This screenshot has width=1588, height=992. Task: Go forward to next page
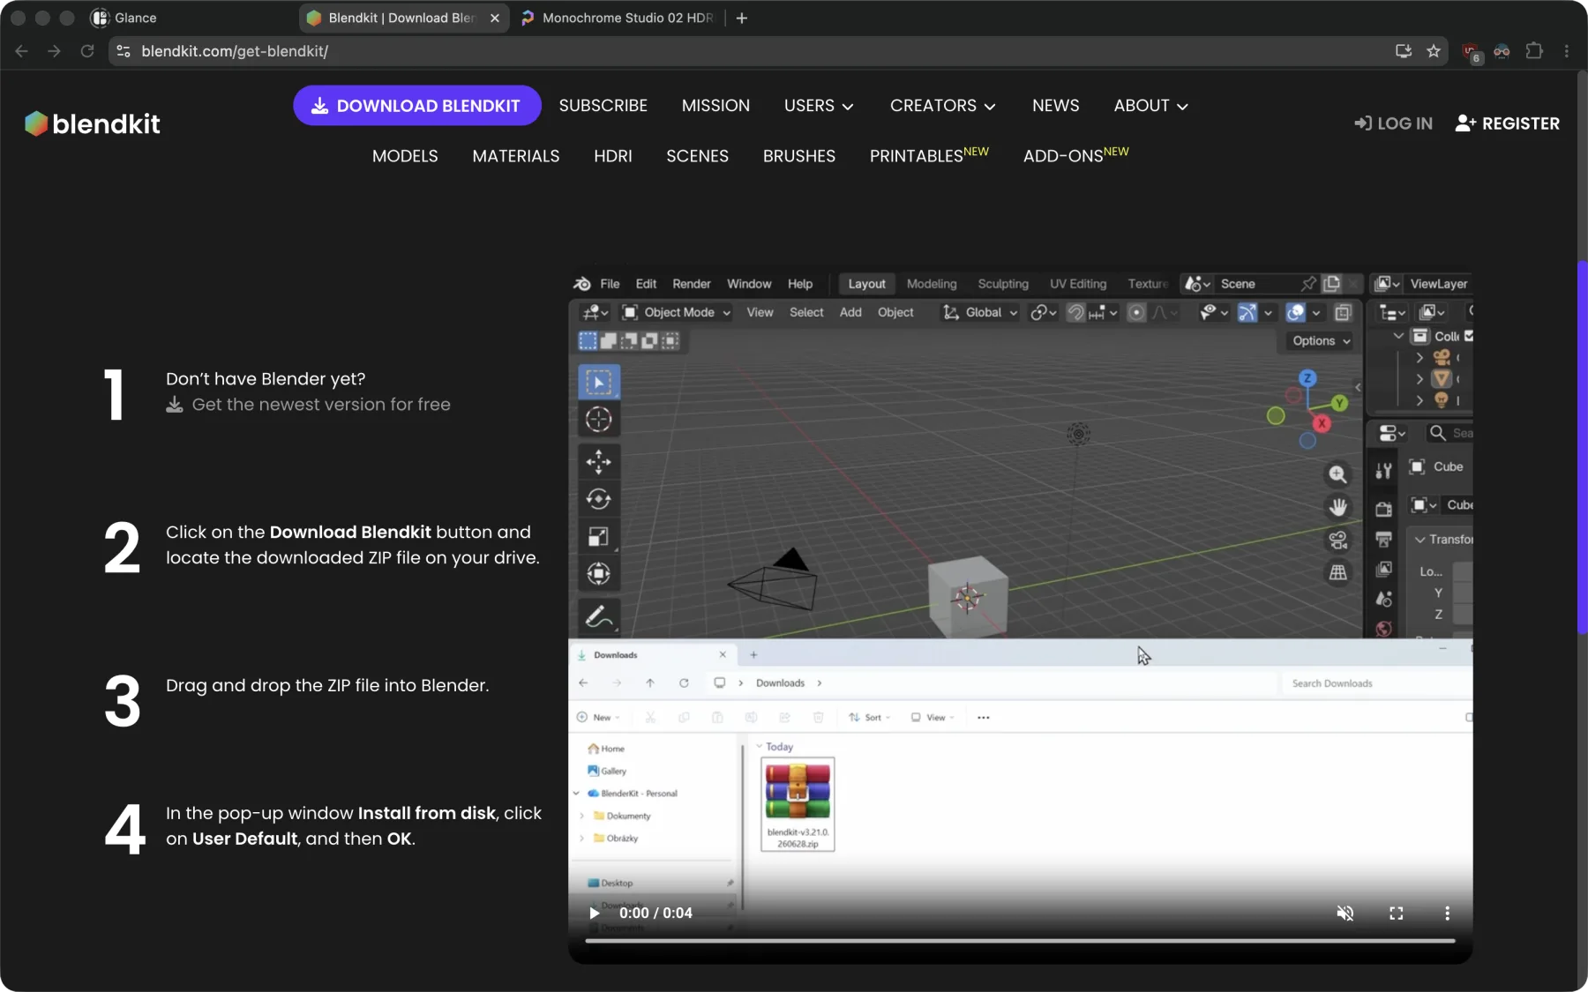click(55, 51)
